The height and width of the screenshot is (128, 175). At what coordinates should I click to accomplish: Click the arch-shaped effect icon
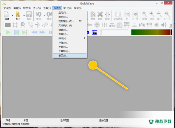pyautogui.click(x=119, y=25)
